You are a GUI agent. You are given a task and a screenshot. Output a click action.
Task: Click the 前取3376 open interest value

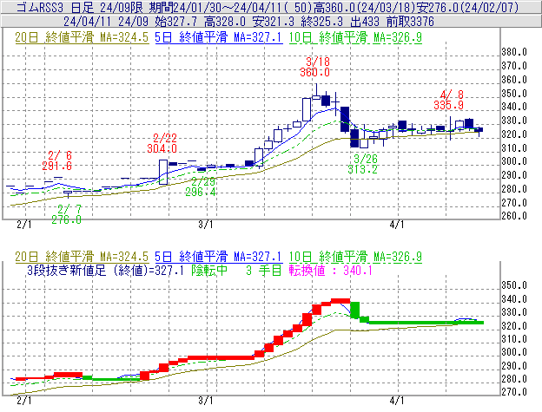coord(410,22)
